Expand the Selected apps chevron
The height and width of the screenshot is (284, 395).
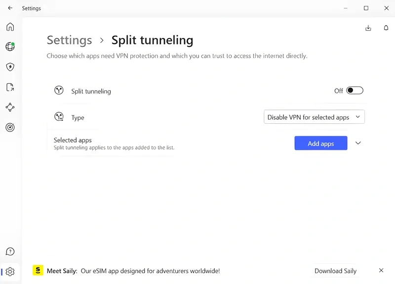(x=358, y=143)
